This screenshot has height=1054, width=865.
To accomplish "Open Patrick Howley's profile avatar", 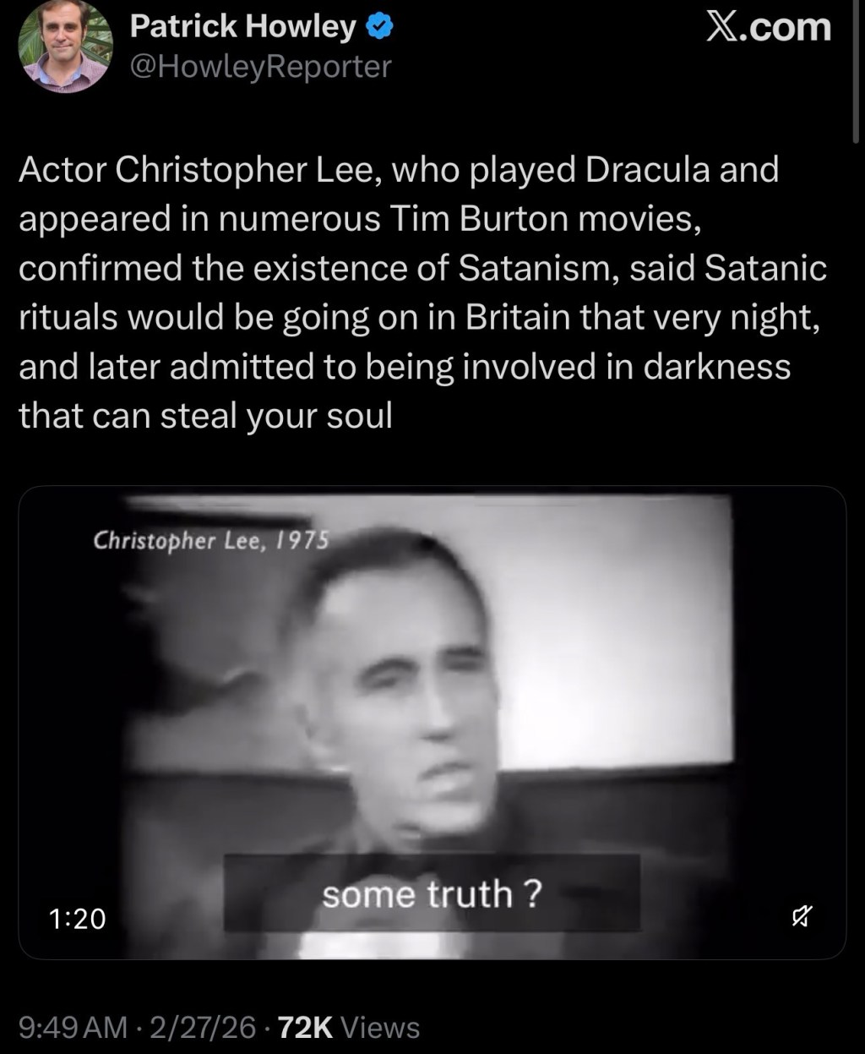I will pyautogui.click(x=66, y=46).
